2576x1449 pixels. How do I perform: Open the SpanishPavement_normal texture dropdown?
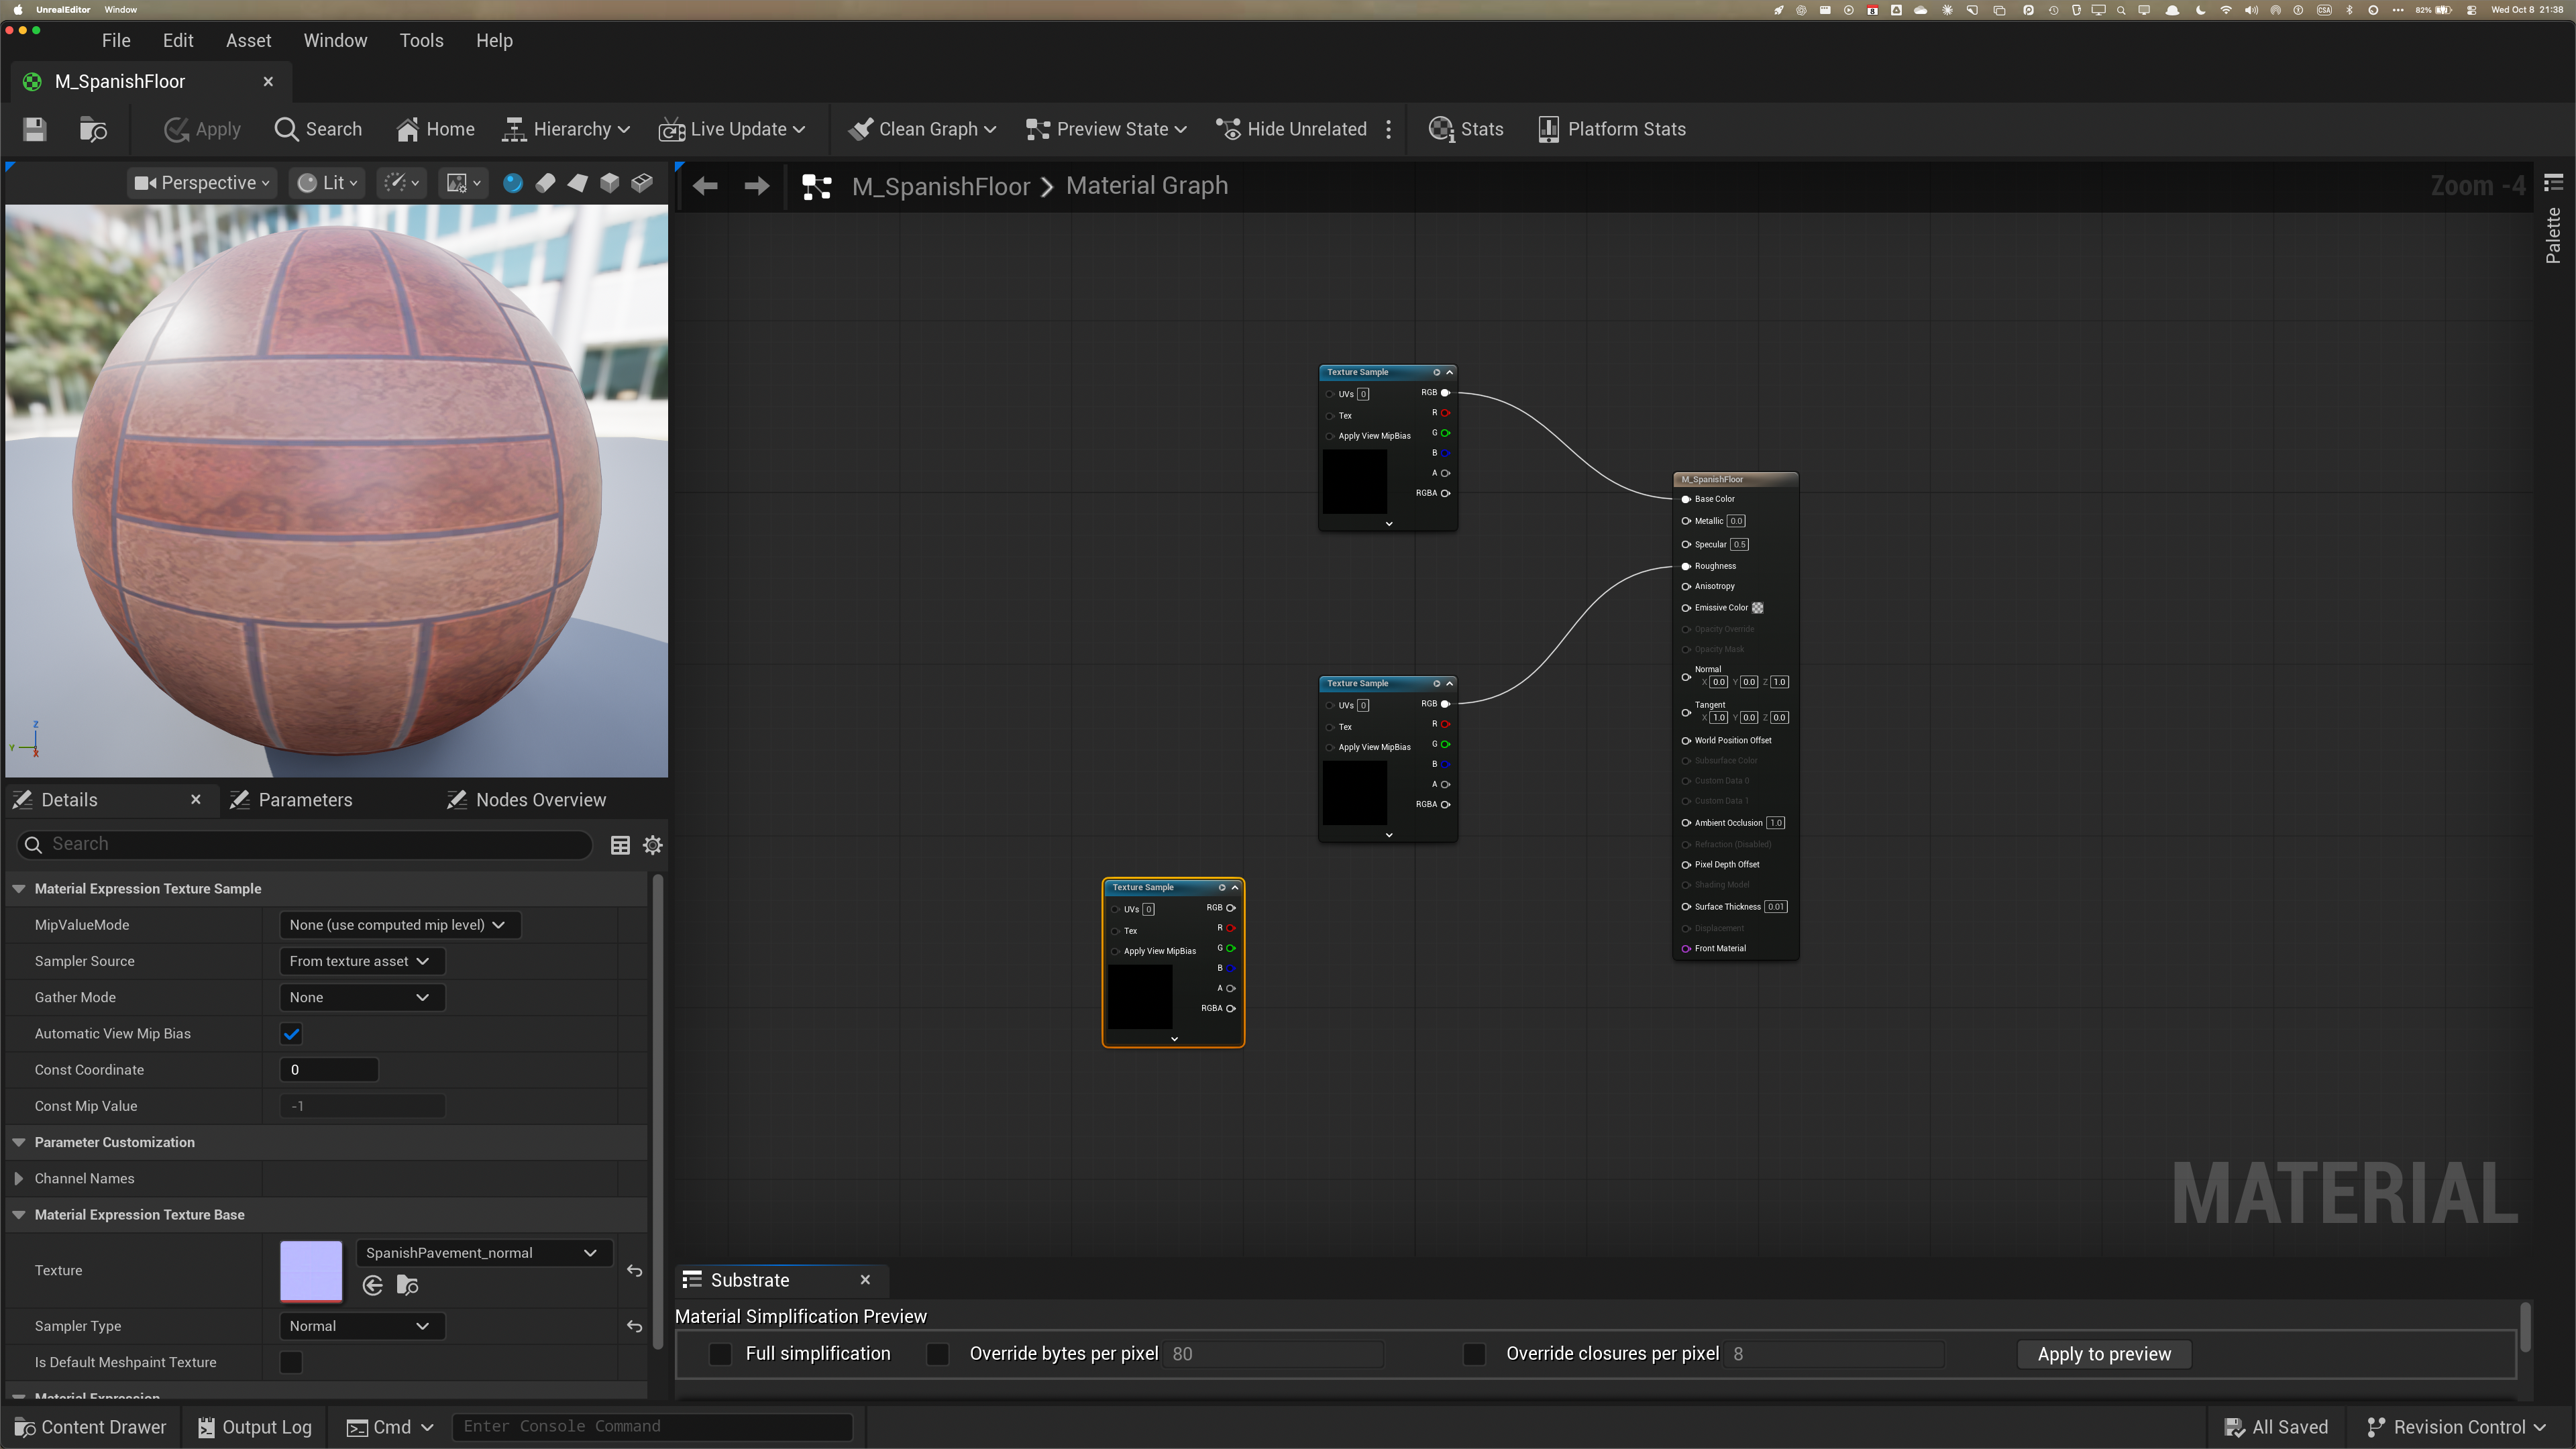click(484, 1253)
